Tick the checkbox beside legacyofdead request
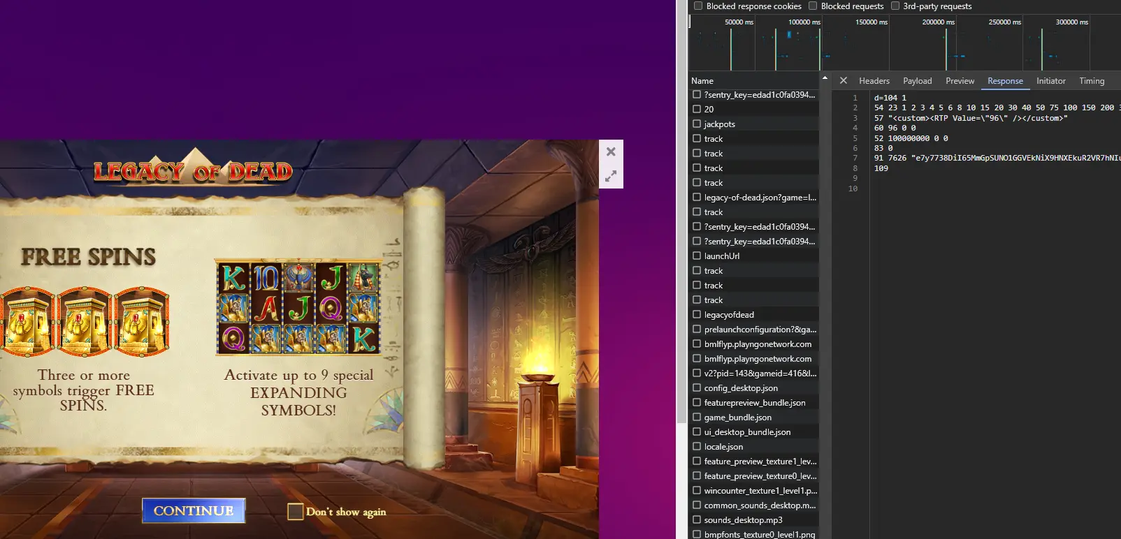This screenshot has width=1121, height=539. 697,314
